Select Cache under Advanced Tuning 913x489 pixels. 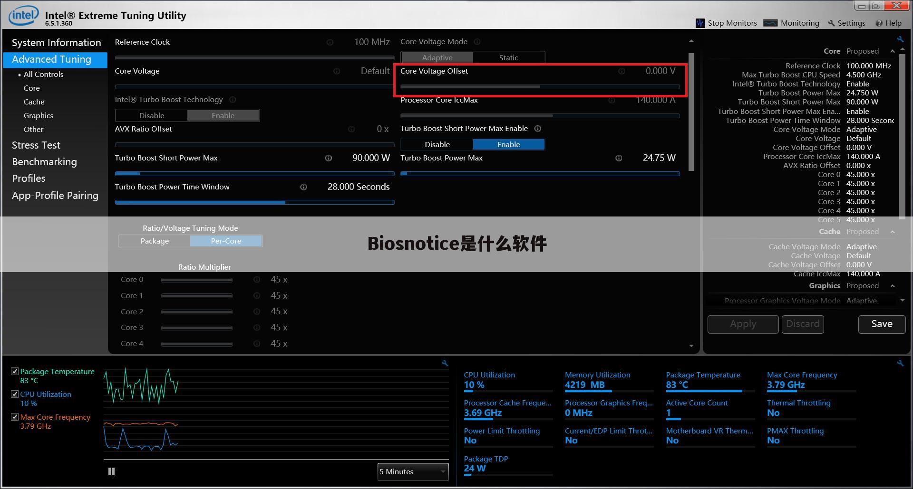tap(34, 102)
